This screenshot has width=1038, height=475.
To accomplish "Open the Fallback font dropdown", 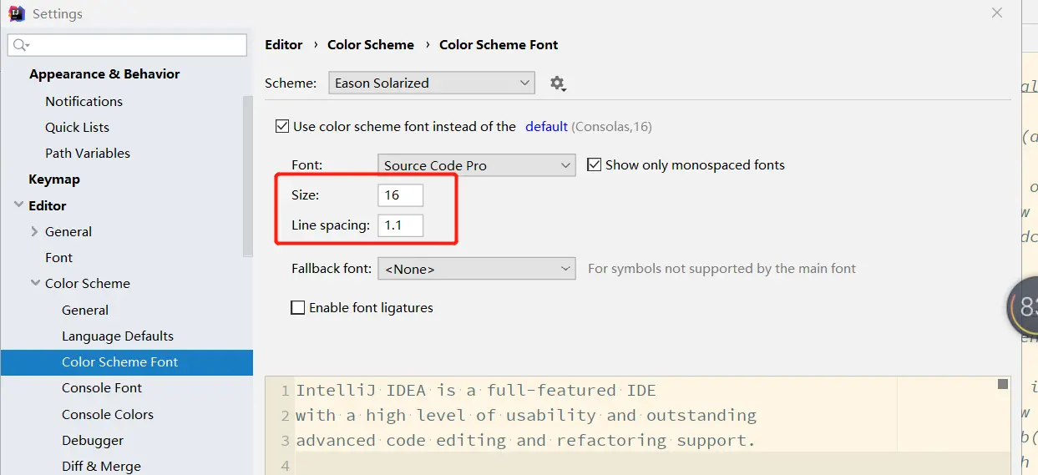I will click(476, 269).
